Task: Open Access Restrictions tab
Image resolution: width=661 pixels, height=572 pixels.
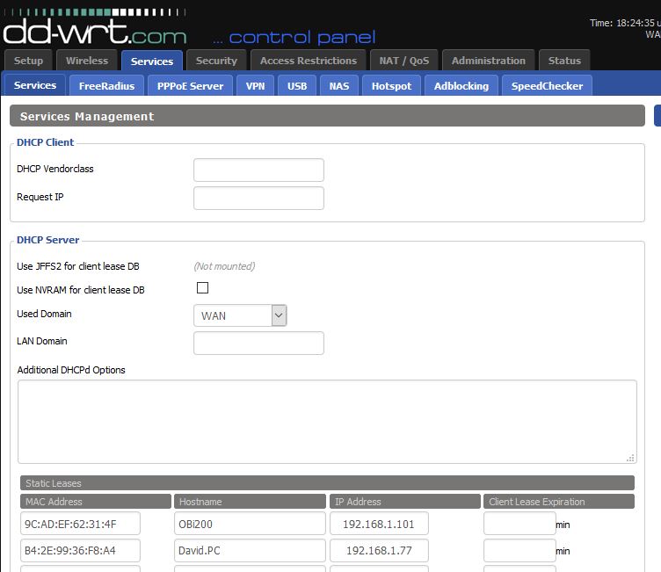Action: 308,61
